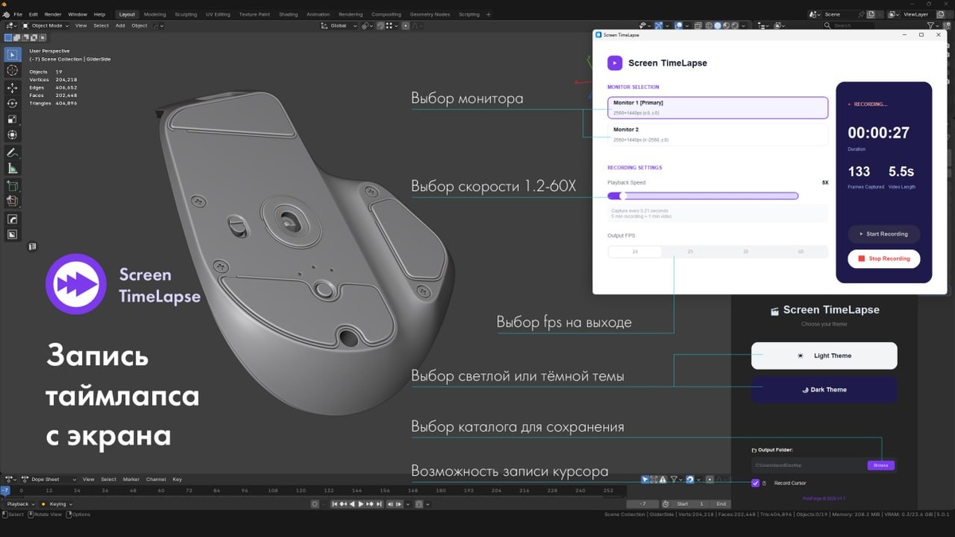Viewport: 955px width, 537px height.
Task: Click the End frame field in timeline
Action: [x=719, y=504]
